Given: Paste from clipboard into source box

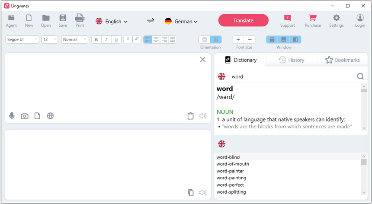Looking at the screenshot, I should coord(190,116).
